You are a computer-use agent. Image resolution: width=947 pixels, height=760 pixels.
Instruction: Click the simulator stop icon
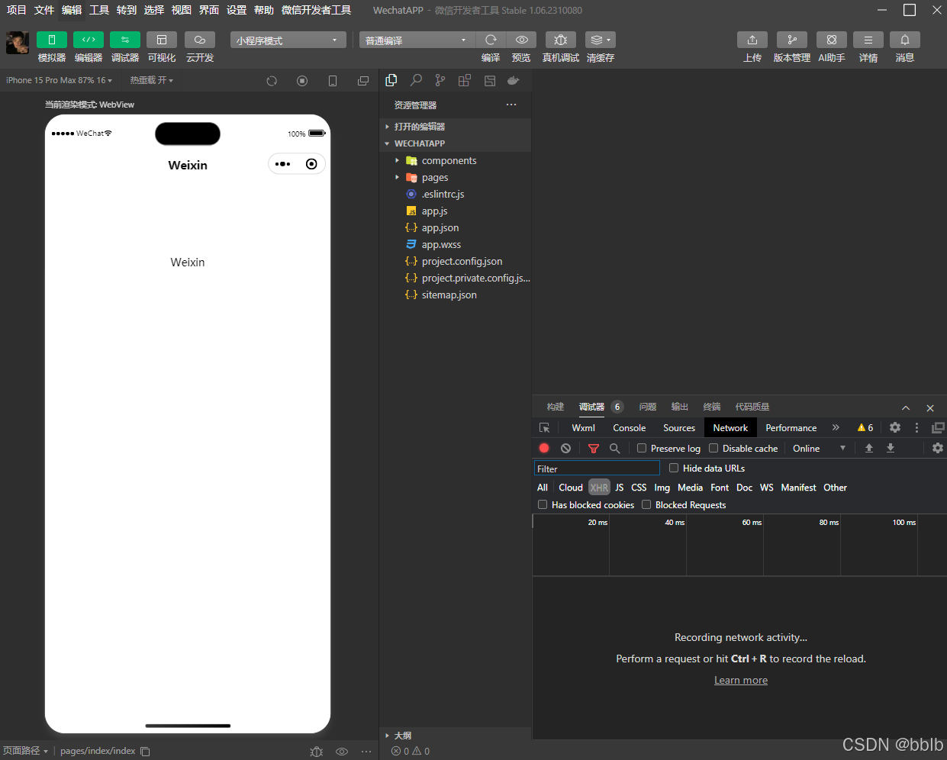pos(302,81)
